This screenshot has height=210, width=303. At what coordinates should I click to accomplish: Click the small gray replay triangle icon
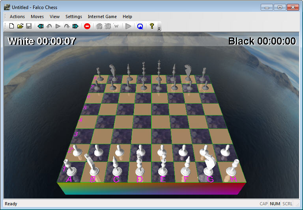[58, 26]
